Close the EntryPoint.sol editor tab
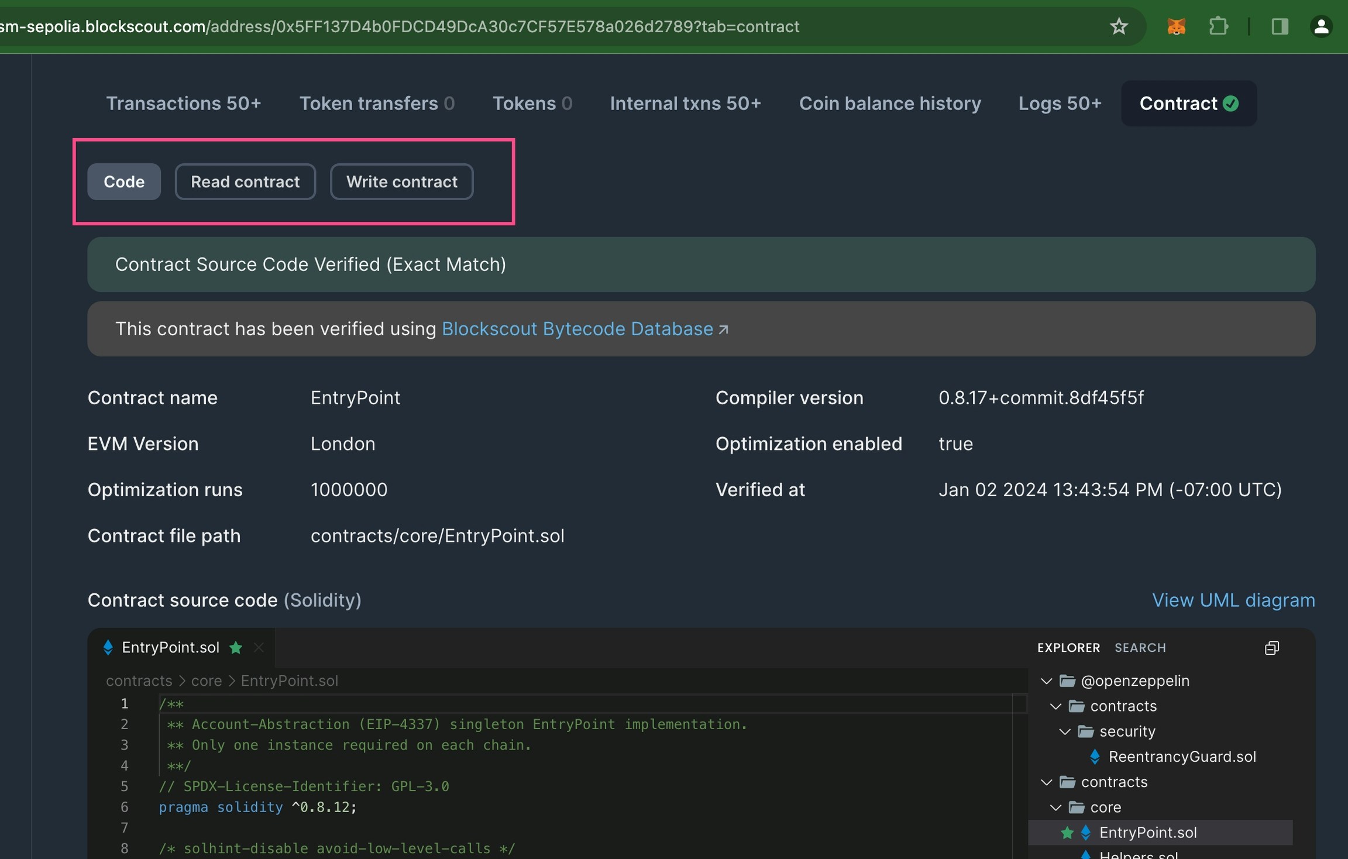 pyautogui.click(x=259, y=647)
